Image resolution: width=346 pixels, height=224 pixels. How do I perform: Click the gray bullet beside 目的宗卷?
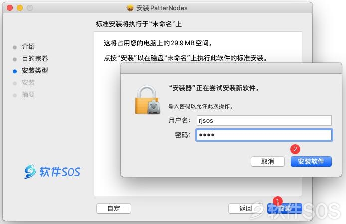coord(15,59)
